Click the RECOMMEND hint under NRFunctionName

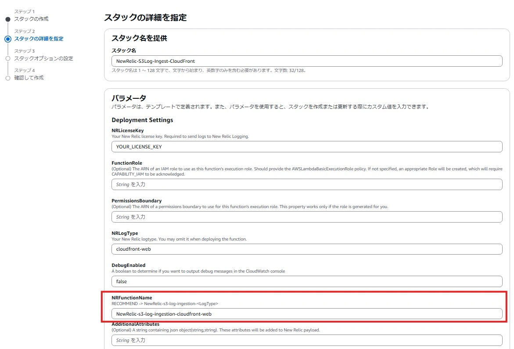pyautogui.click(x=165, y=303)
